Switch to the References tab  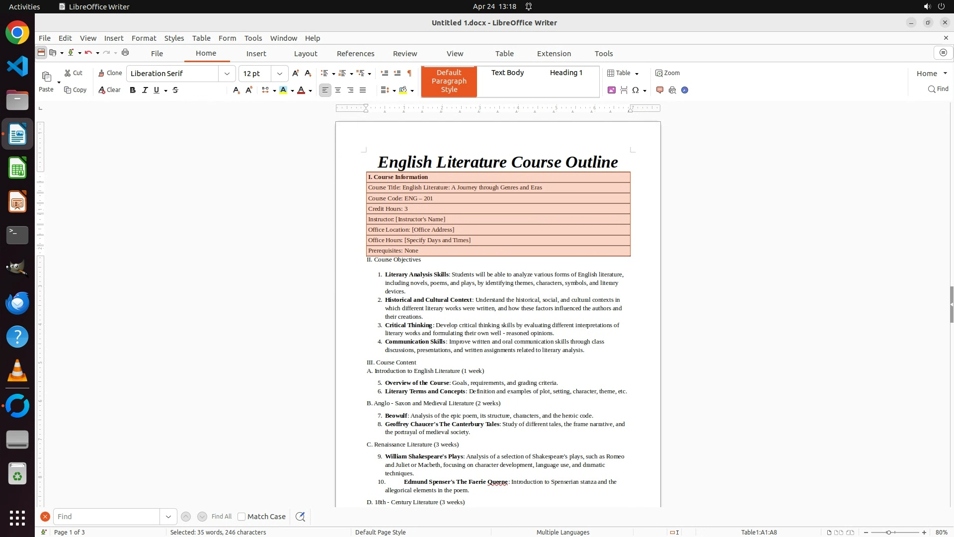tap(355, 54)
